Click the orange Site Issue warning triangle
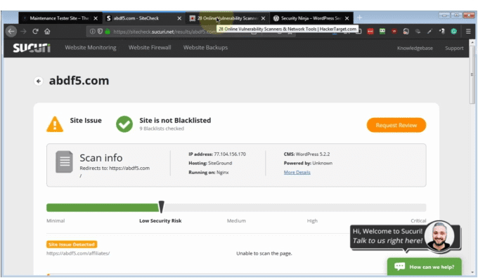Screen dimensions: 478x278 click(x=55, y=124)
